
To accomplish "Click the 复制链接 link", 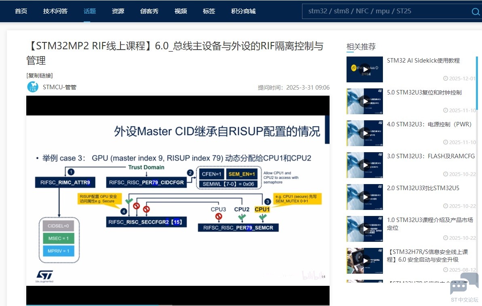I will 40,75.
